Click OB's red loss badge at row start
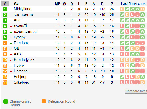This screenshot has width=147, height=109. [x=122, y=49]
